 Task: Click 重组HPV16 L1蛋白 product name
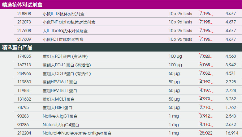(60, 82)
